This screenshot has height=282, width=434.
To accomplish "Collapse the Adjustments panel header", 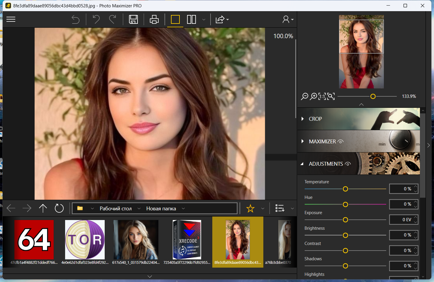I will pyautogui.click(x=325, y=164).
